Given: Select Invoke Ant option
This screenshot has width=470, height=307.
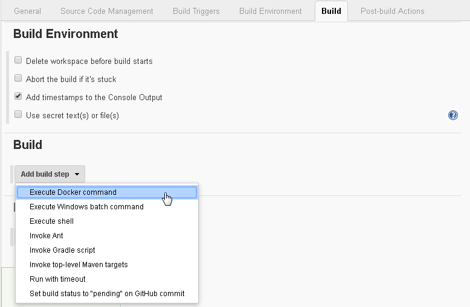Looking at the screenshot, I should tap(107, 235).
